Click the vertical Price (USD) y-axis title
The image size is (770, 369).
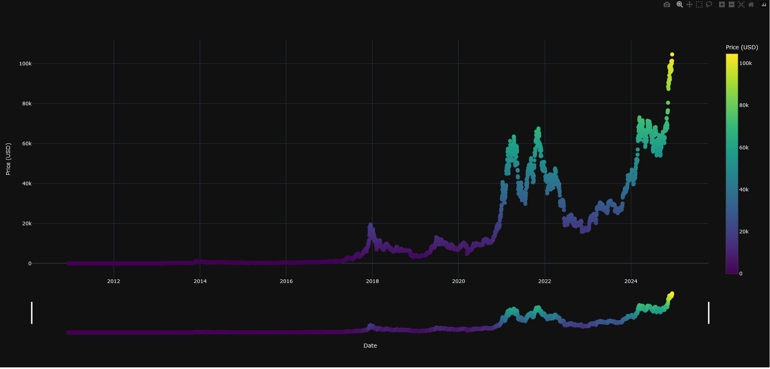8,159
